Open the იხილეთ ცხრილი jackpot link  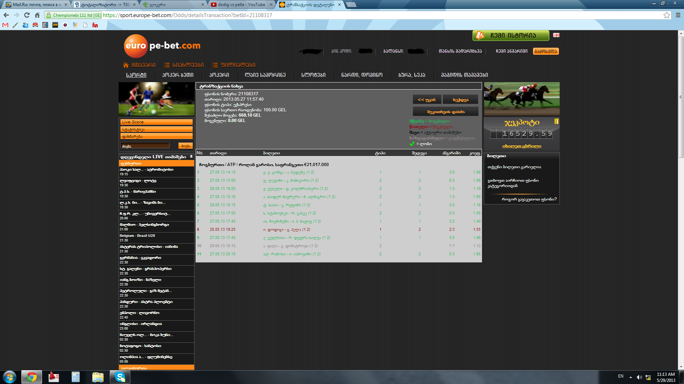[x=522, y=146]
